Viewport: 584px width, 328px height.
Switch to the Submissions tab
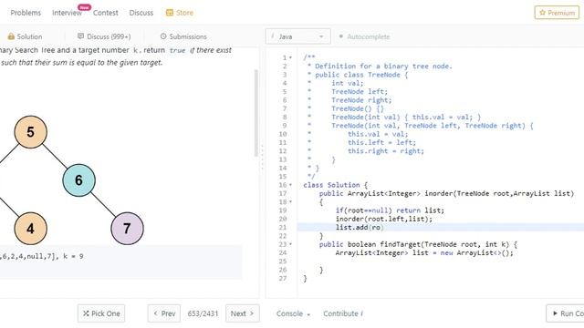pyautogui.click(x=183, y=36)
